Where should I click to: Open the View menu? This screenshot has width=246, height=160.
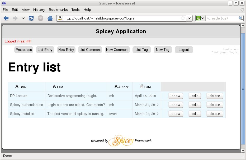(x=26, y=10)
